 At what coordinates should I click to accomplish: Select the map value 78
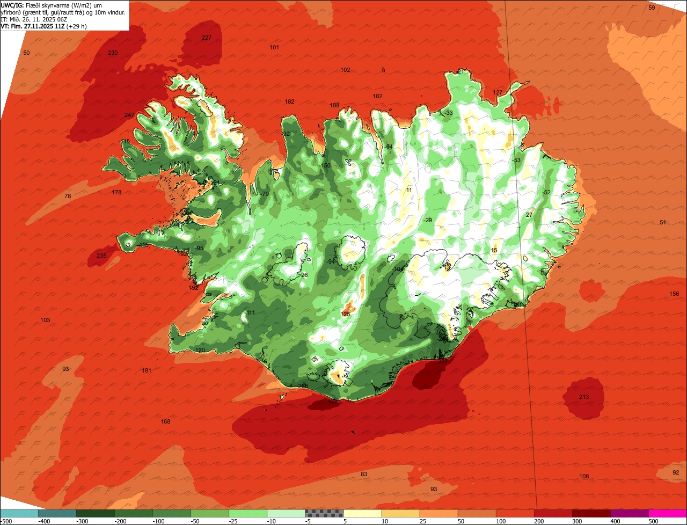pos(68,196)
